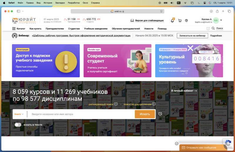Open the notifications bell icon
235x152 pixels.
pos(172,21)
